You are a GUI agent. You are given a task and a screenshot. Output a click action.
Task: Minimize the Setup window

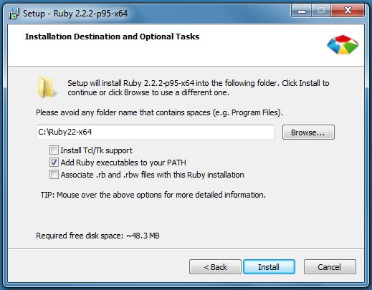tap(301, 11)
